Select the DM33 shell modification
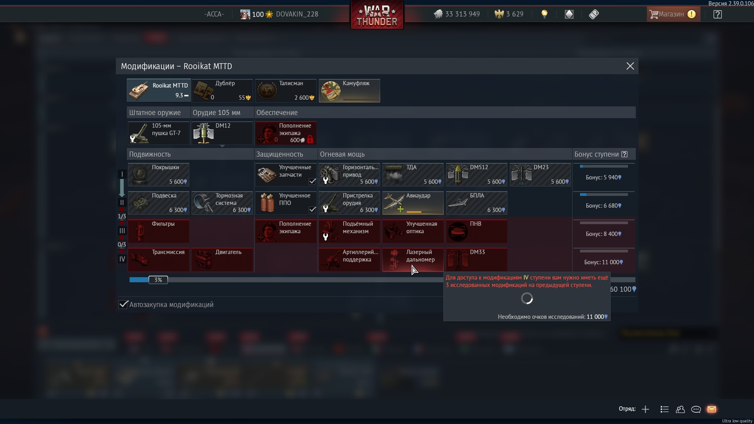Image resolution: width=754 pixels, height=424 pixels. pyautogui.click(x=477, y=260)
